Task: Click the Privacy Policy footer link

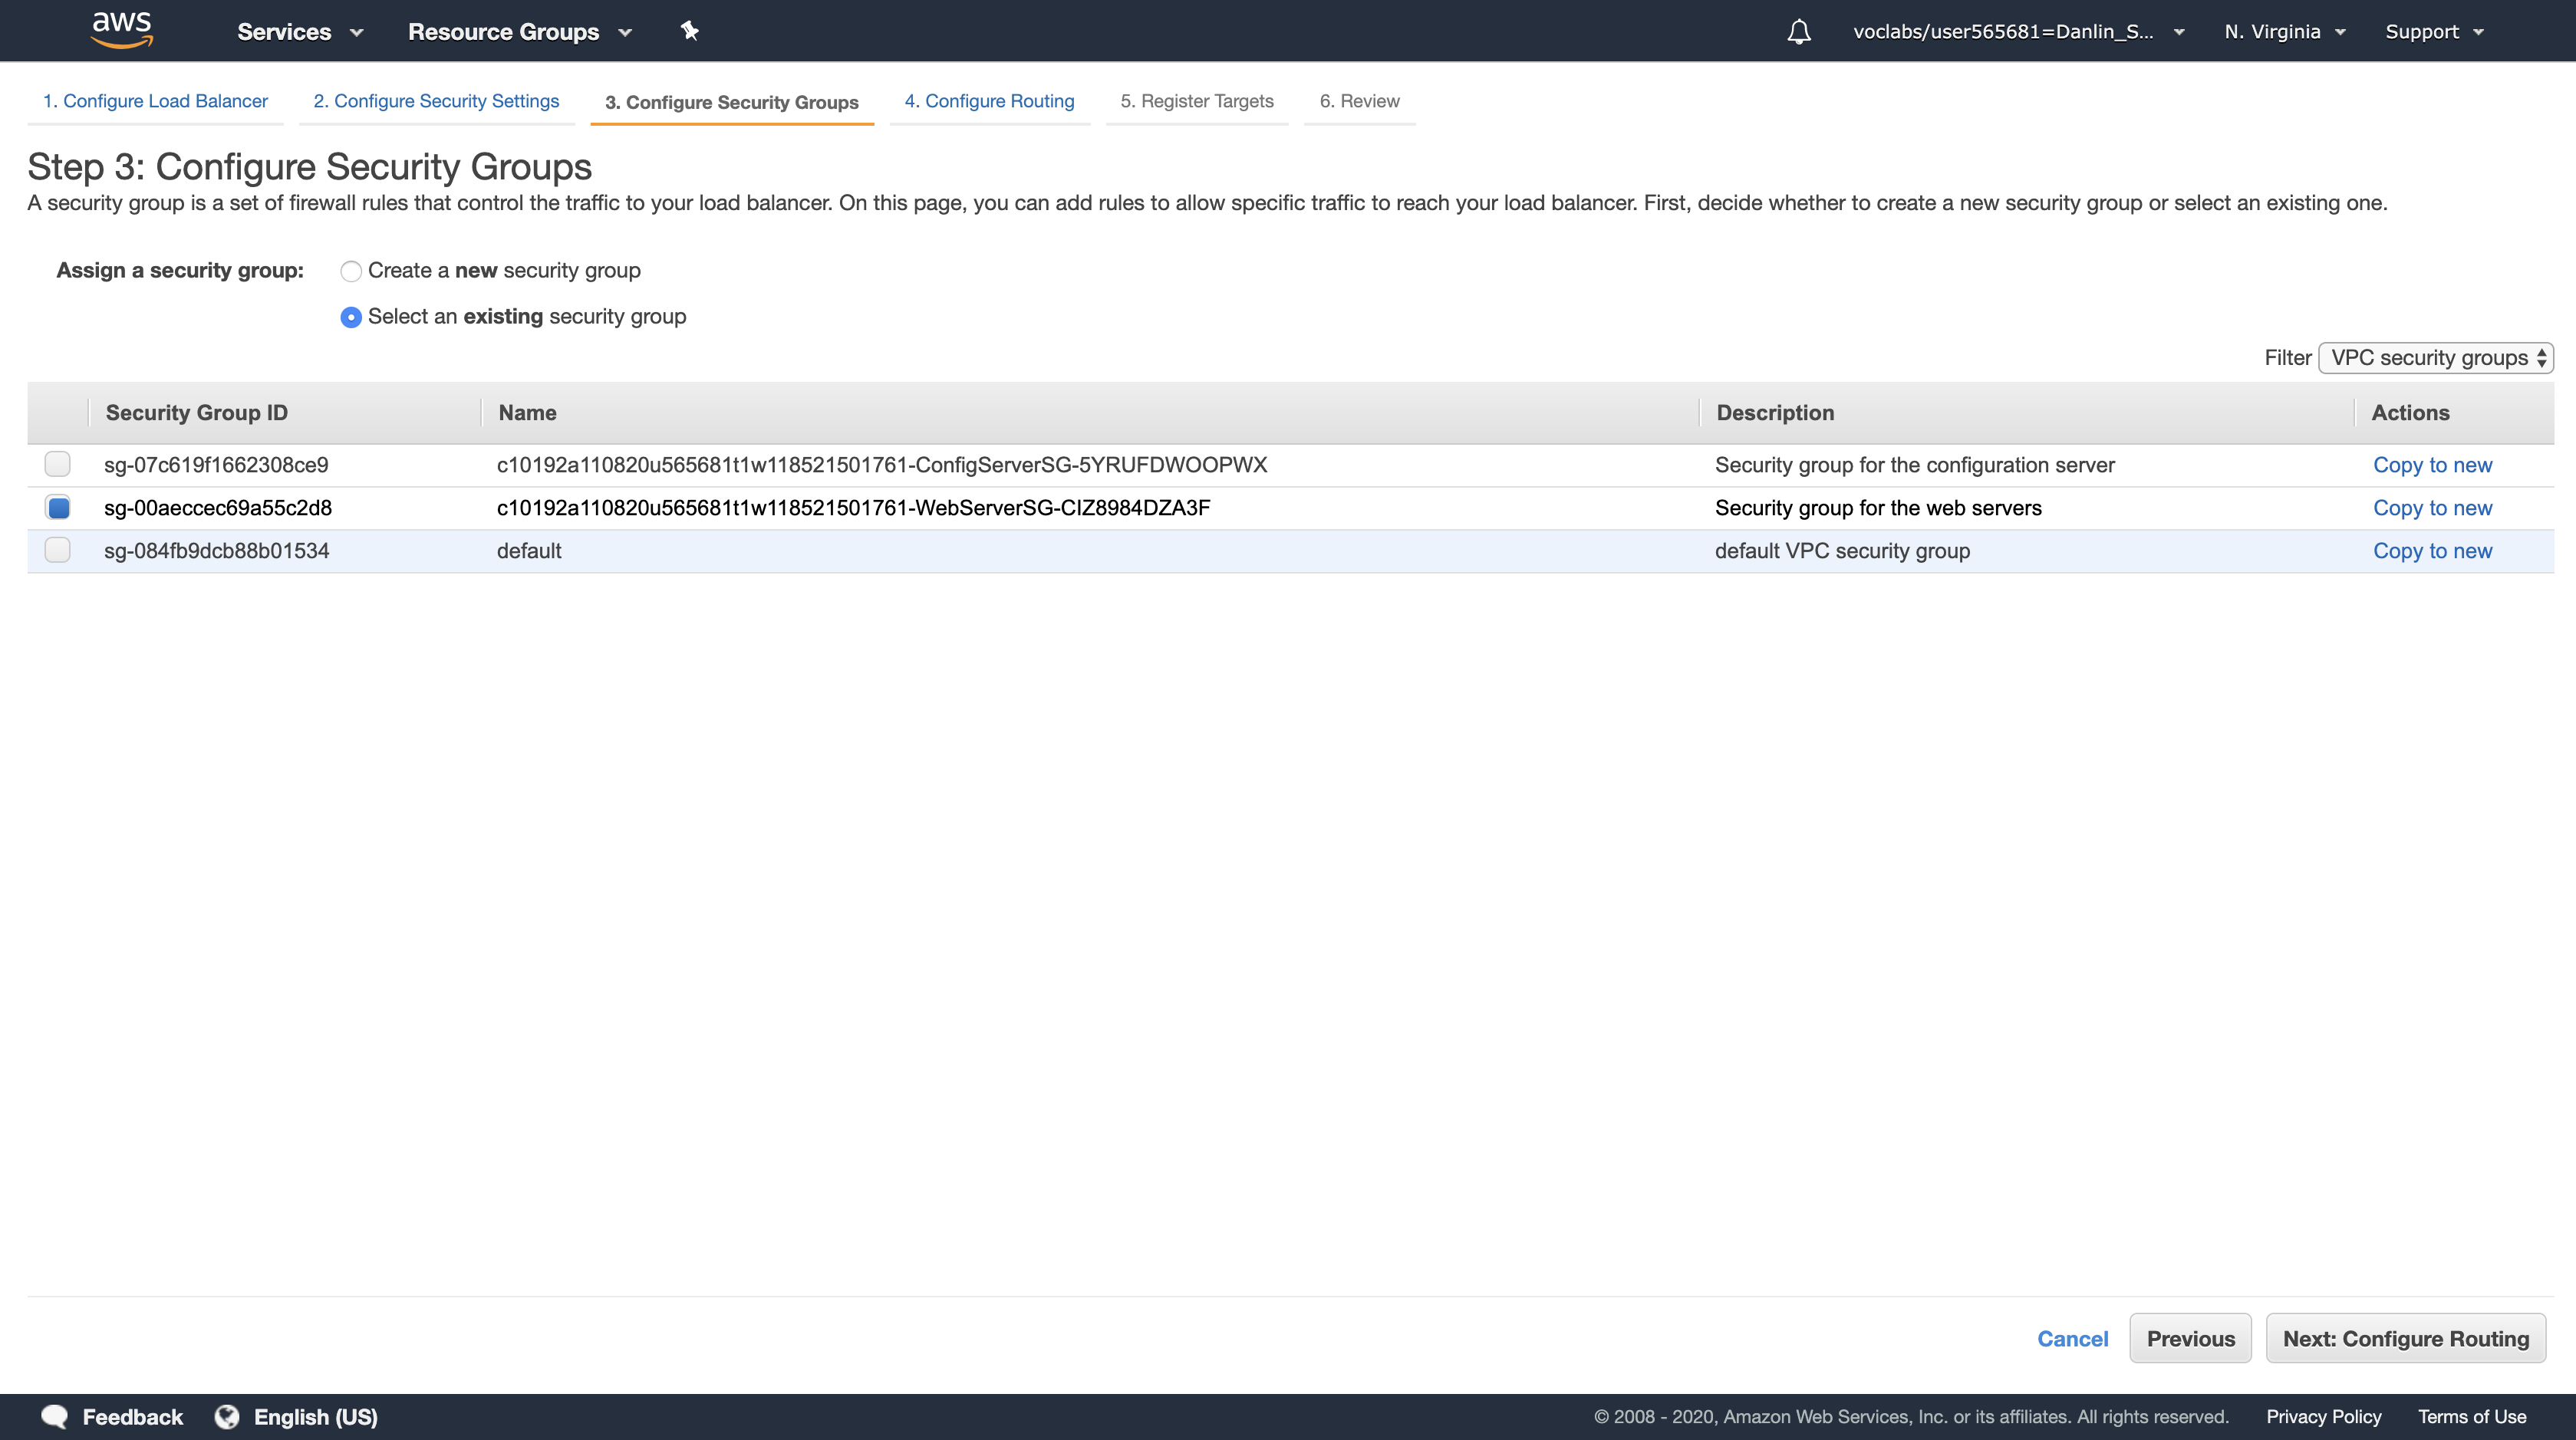Action: click(2323, 1416)
